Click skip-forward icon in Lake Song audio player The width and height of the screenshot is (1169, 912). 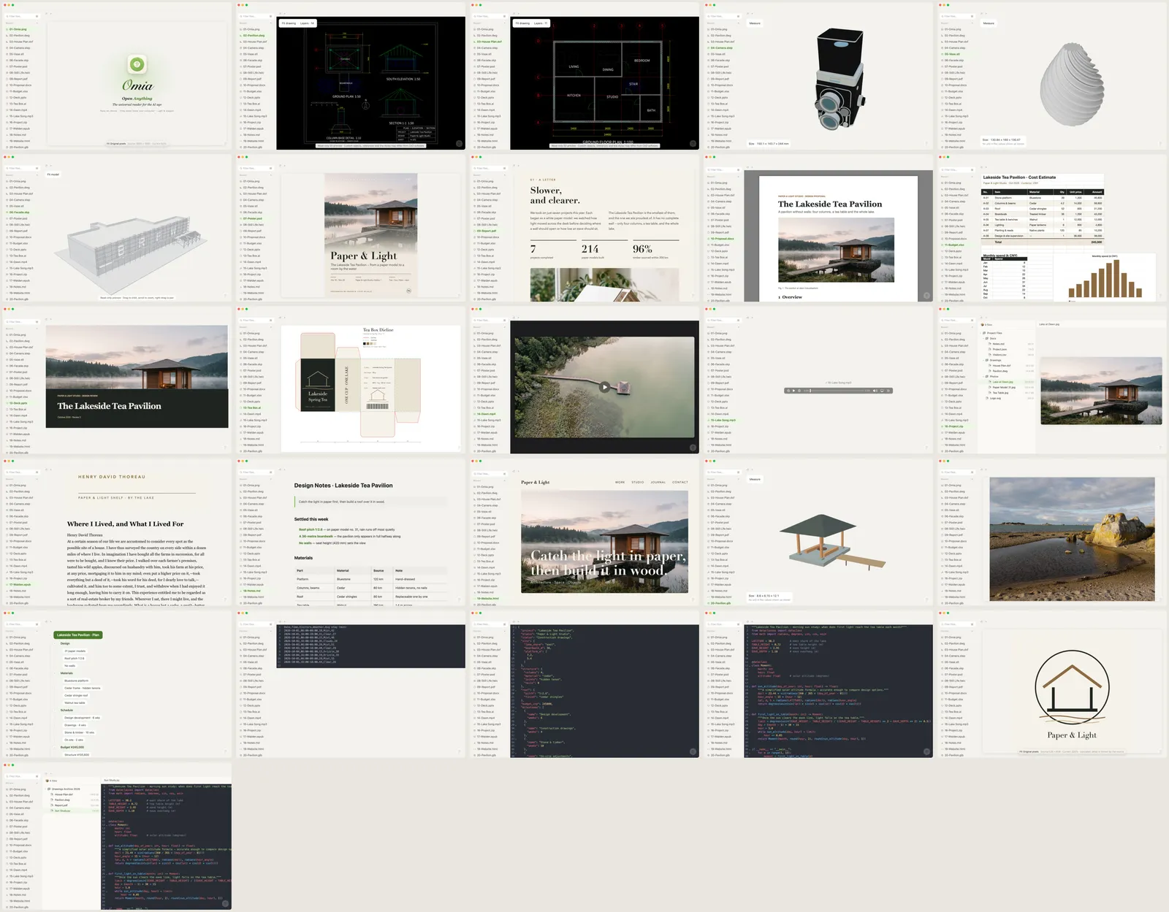[x=799, y=391]
